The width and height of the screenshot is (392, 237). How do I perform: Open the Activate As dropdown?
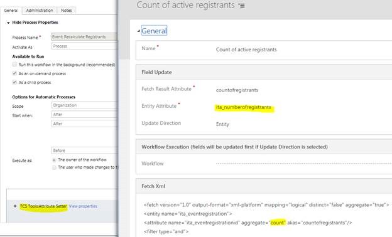point(84,46)
